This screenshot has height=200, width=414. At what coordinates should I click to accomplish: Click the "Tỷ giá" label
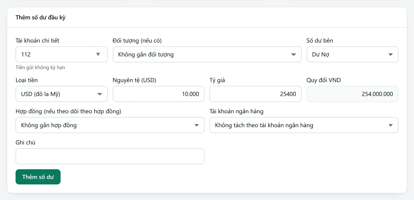[x=217, y=80]
